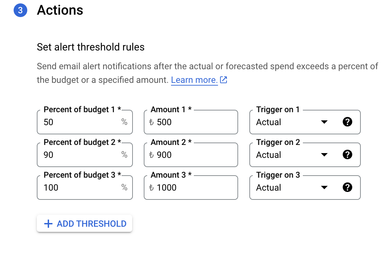Select the Trigger on 1 Actual value
Image resolution: width=387 pixels, height=253 pixels.
(268, 122)
